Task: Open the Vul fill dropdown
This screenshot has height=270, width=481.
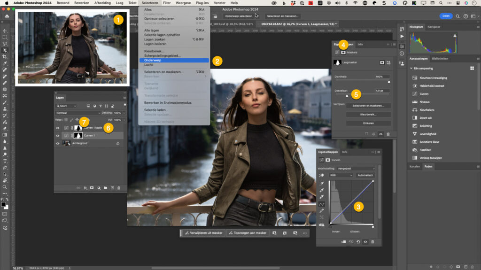Action: coord(124,120)
